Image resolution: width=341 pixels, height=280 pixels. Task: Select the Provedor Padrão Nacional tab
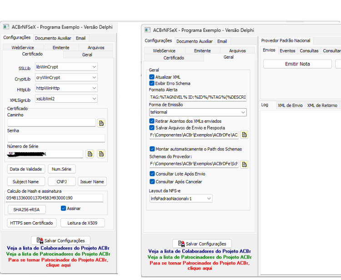tap(286, 40)
